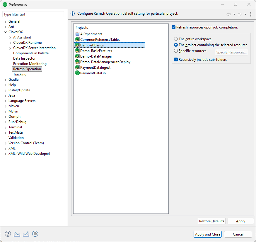Expand the Run/Debug tree node
The height and width of the screenshot is (242, 256).
pos(5,122)
